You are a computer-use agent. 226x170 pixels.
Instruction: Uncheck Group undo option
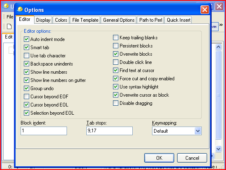[26, 88]
